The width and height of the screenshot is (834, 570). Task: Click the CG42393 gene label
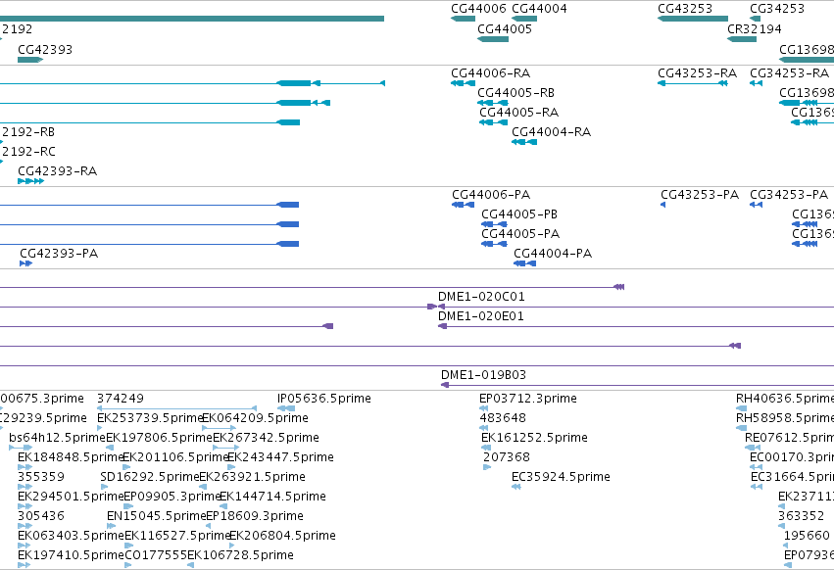coord(45,49)
